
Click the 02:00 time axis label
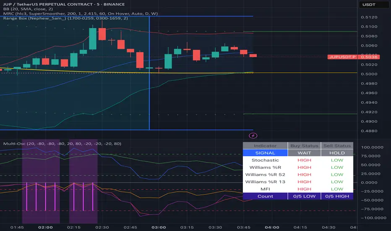point(45,227)
